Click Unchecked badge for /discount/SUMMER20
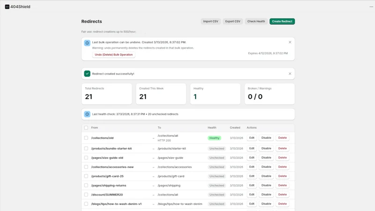Screen dimensions: 375x211 [x=217, y=195]
